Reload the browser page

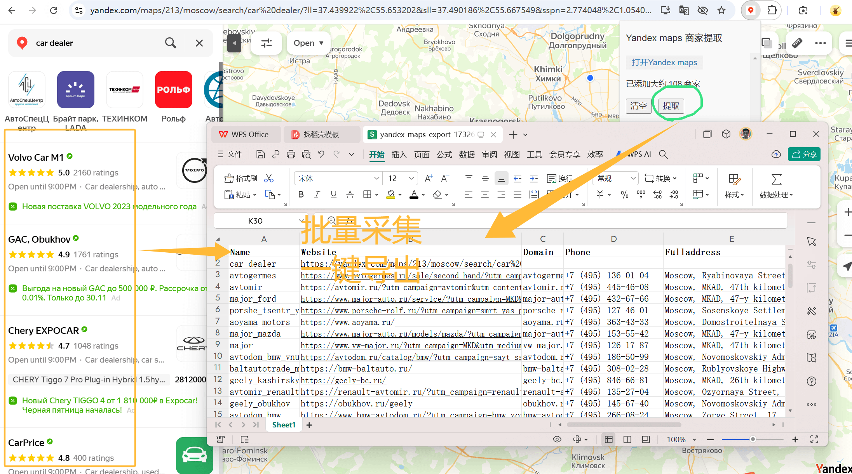tap(54, 10)
